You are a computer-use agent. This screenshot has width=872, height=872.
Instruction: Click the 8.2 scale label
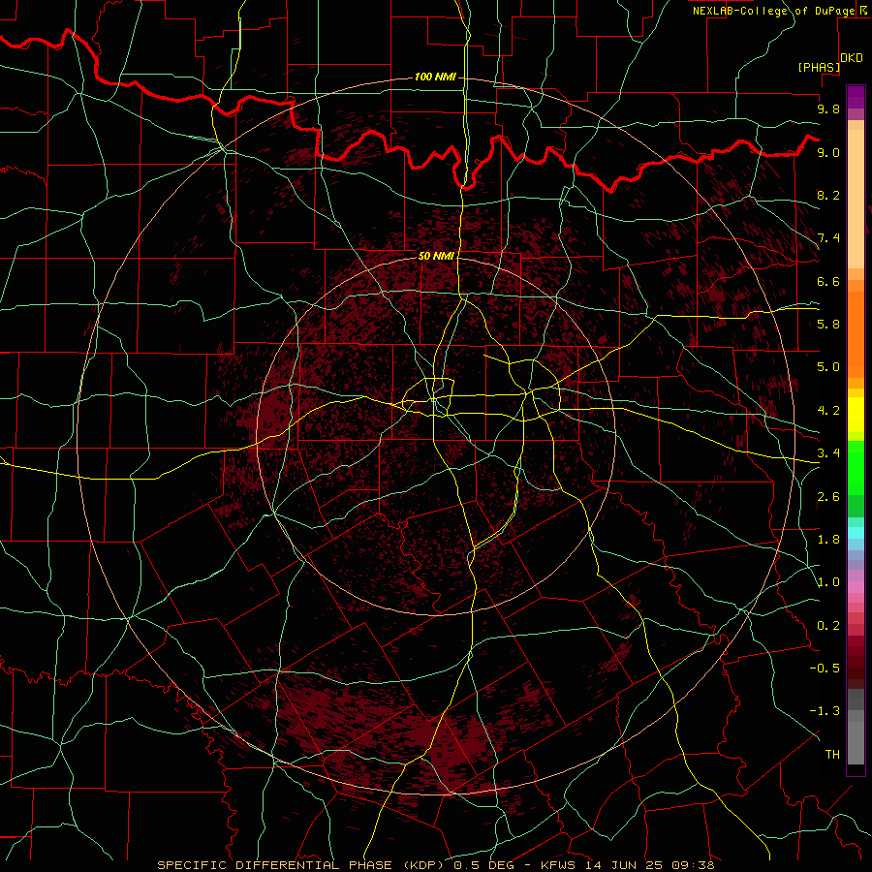click(828, 195)
